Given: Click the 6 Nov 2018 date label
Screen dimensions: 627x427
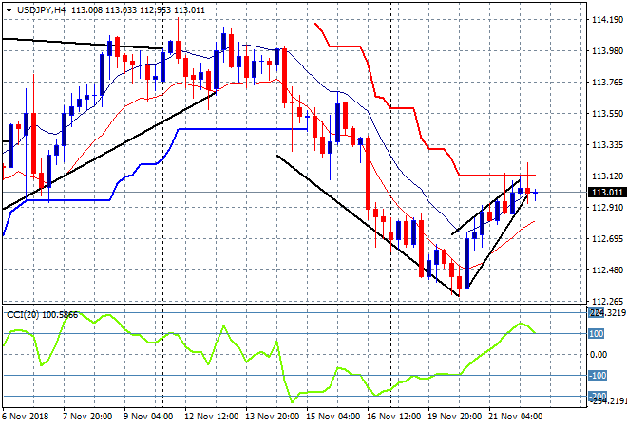Looking at the screenshot, I should point(26,417).
